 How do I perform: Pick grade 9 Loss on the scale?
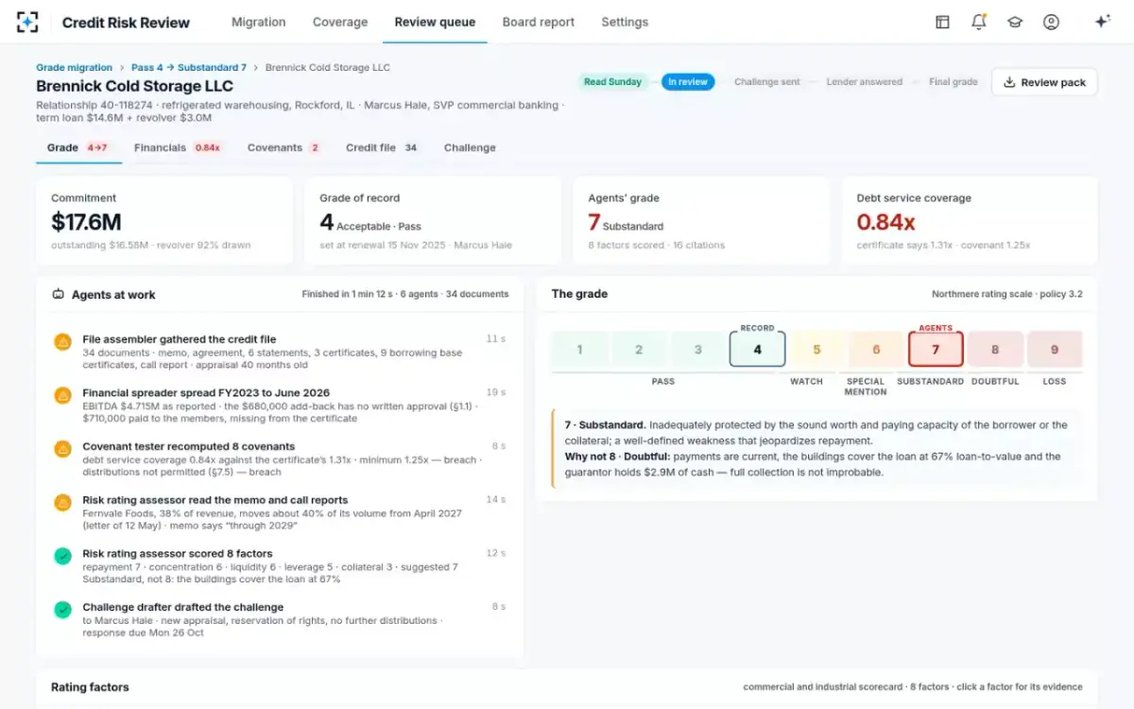pyautogui.click(x=1055, y=349)
